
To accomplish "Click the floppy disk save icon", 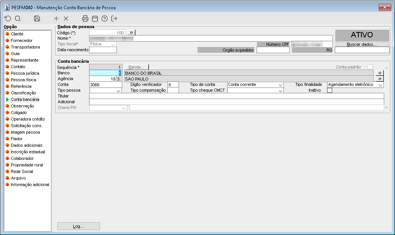I will (37, 18).
